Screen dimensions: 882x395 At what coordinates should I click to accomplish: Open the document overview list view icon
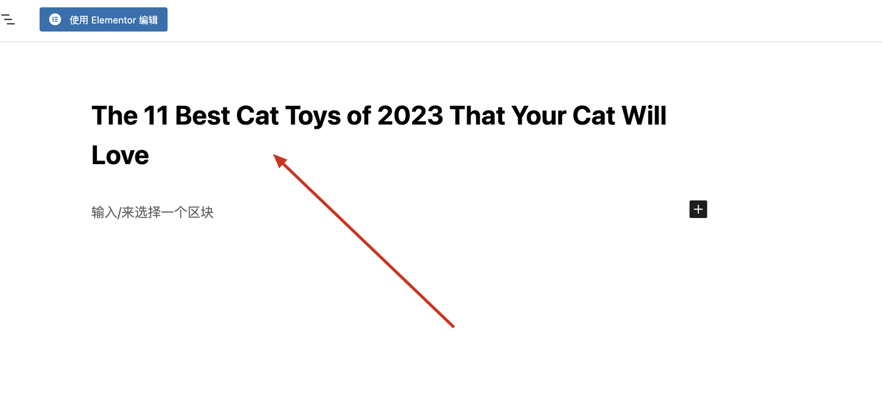pyautogui.click(x=8, y=20)
